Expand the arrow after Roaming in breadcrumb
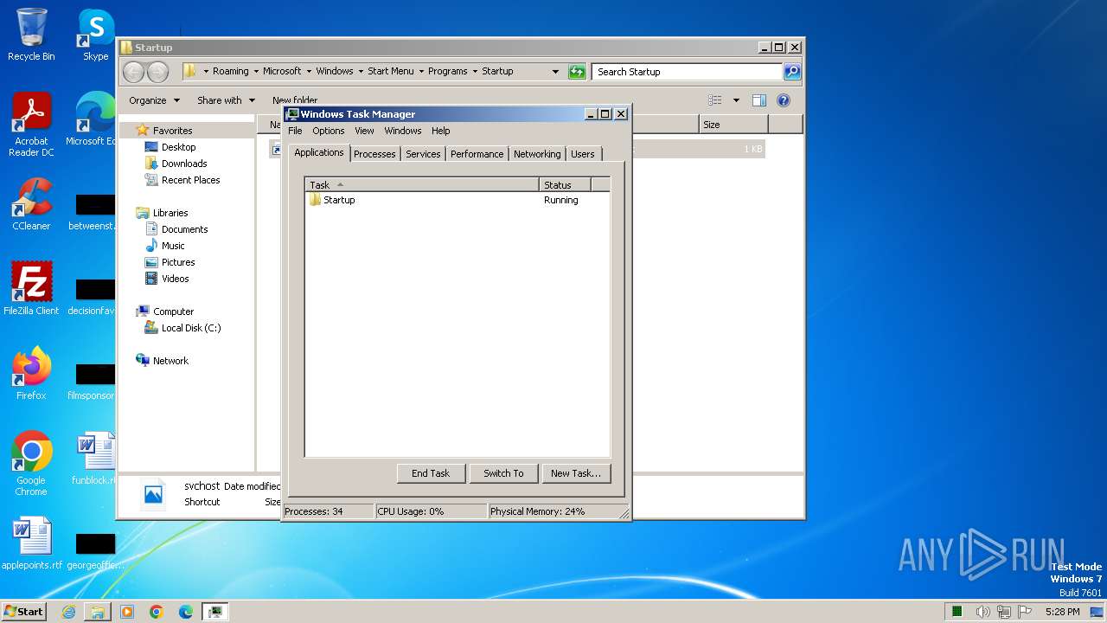This screenshot has height=623, width=1107. coord(256,72)
